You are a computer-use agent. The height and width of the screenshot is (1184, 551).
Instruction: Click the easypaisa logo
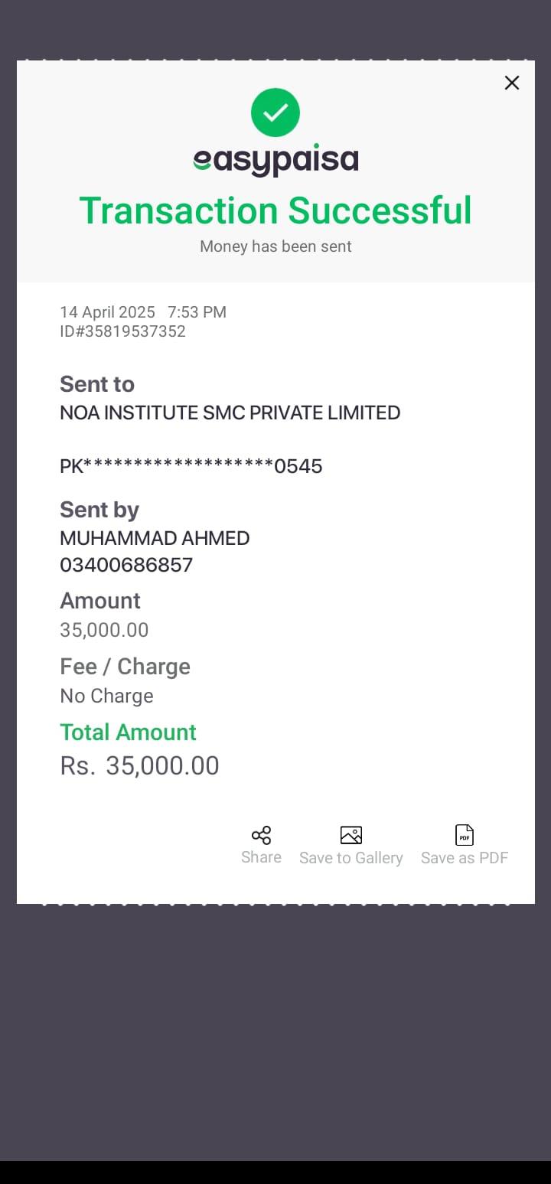coord(275,160)
